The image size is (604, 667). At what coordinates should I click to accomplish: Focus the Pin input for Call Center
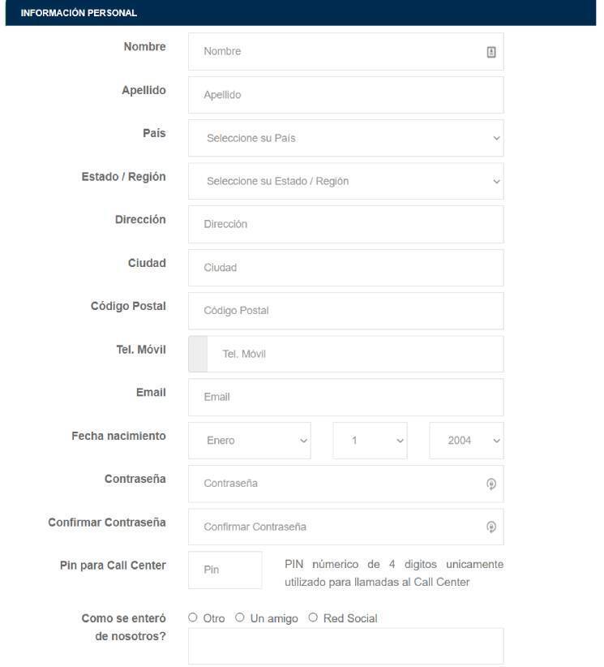point(225,570)
